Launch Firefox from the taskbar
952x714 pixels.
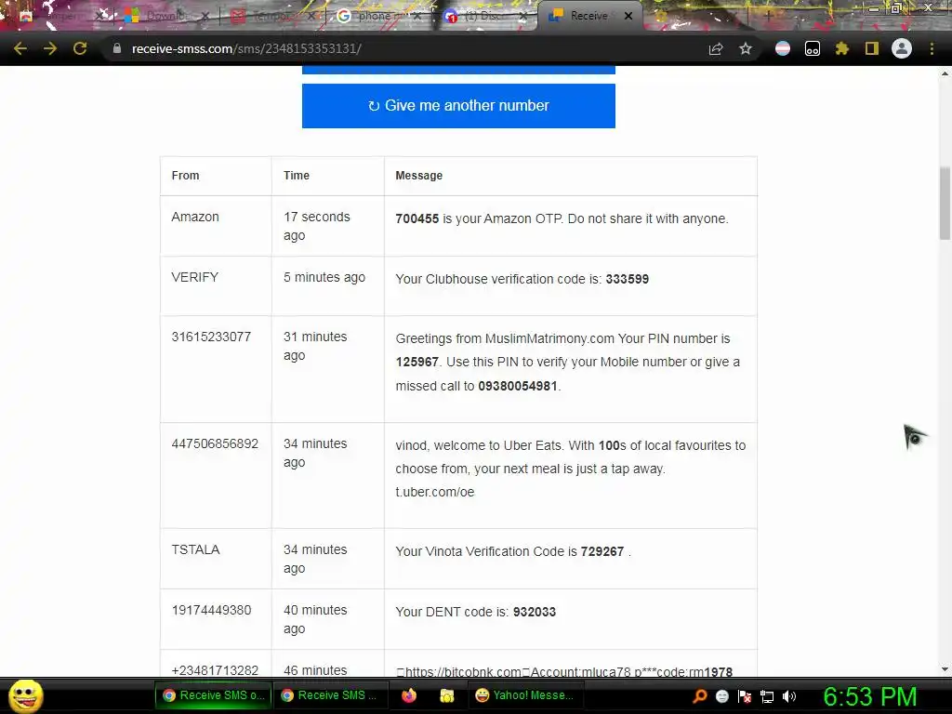[x=409, y=695]
